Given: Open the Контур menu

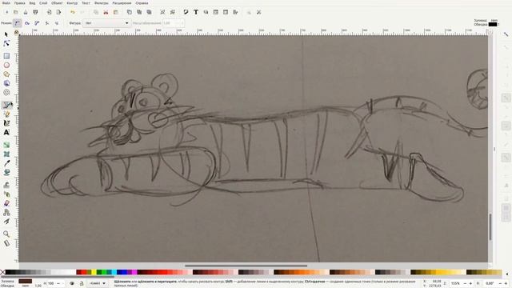Looking at the screenshot, I should point(72,3).
